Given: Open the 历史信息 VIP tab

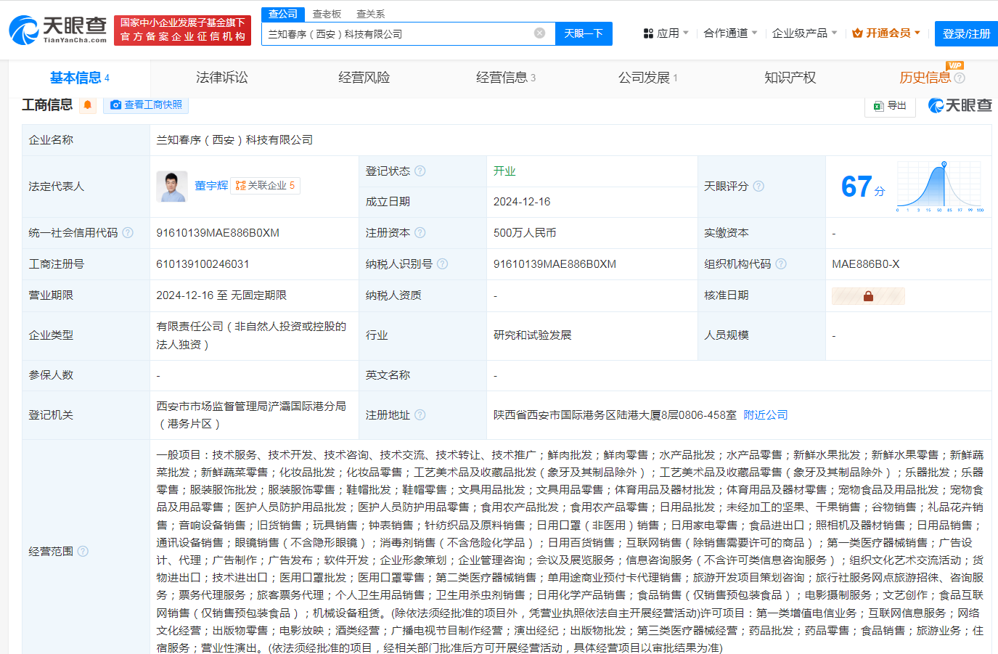Looking at the screenshot, I should pos(925,78).
